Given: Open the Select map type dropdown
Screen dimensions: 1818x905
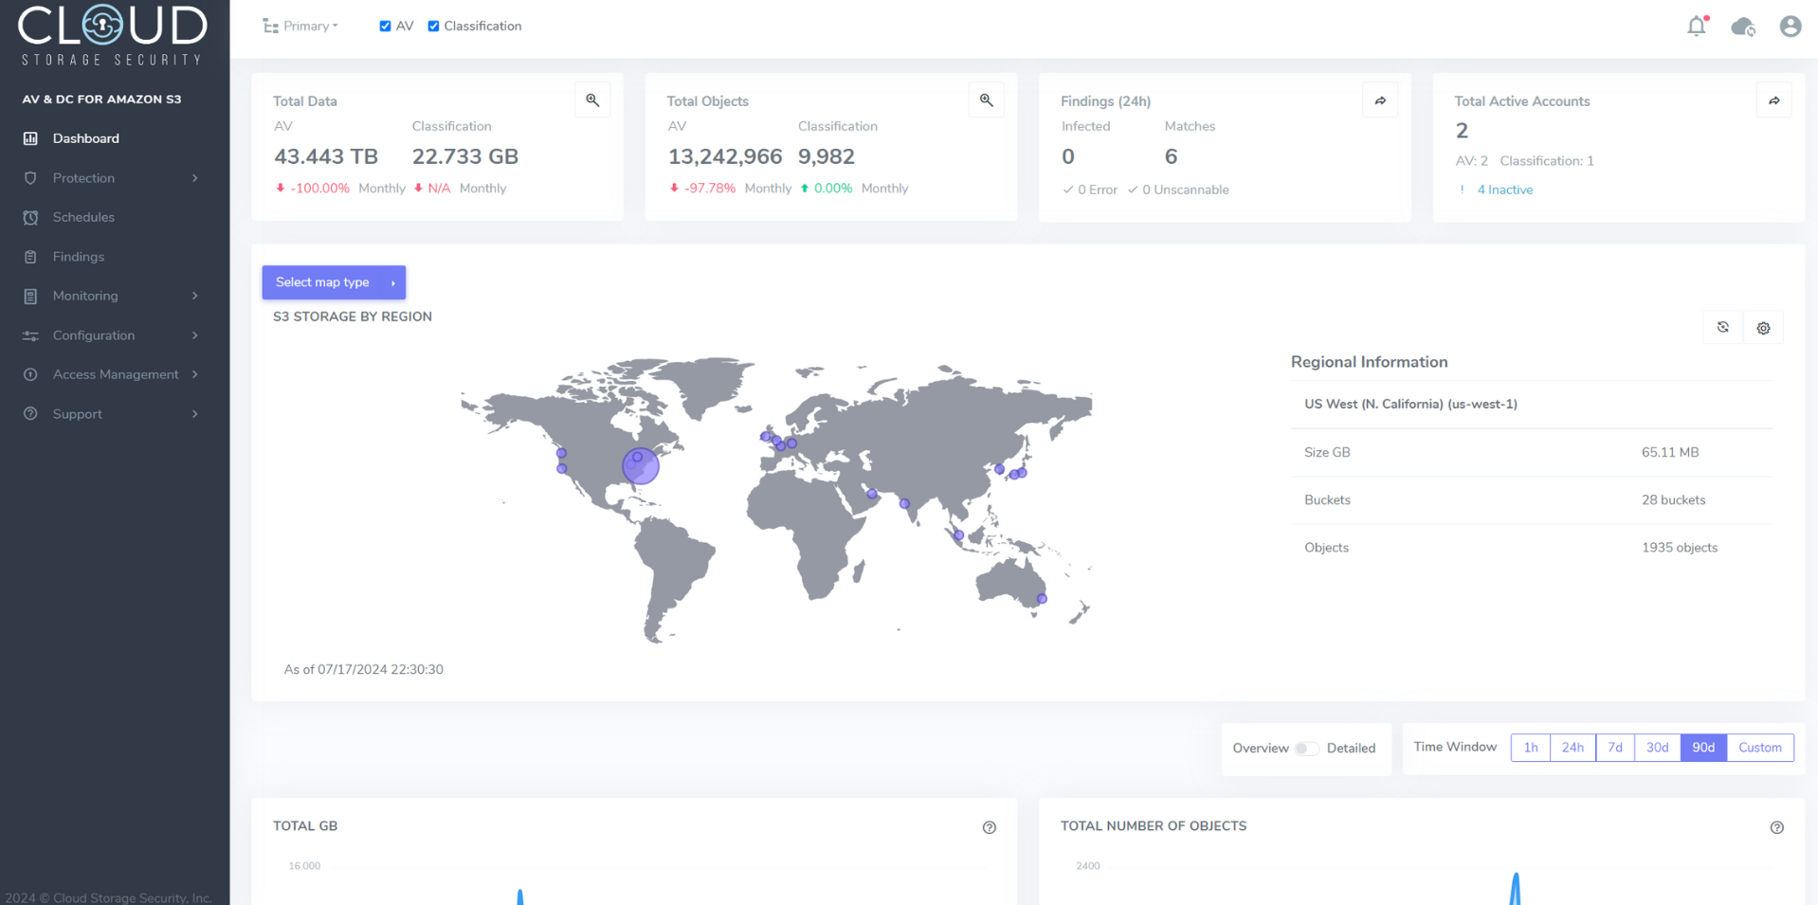Looking at the screenshot, I should 334,282.
